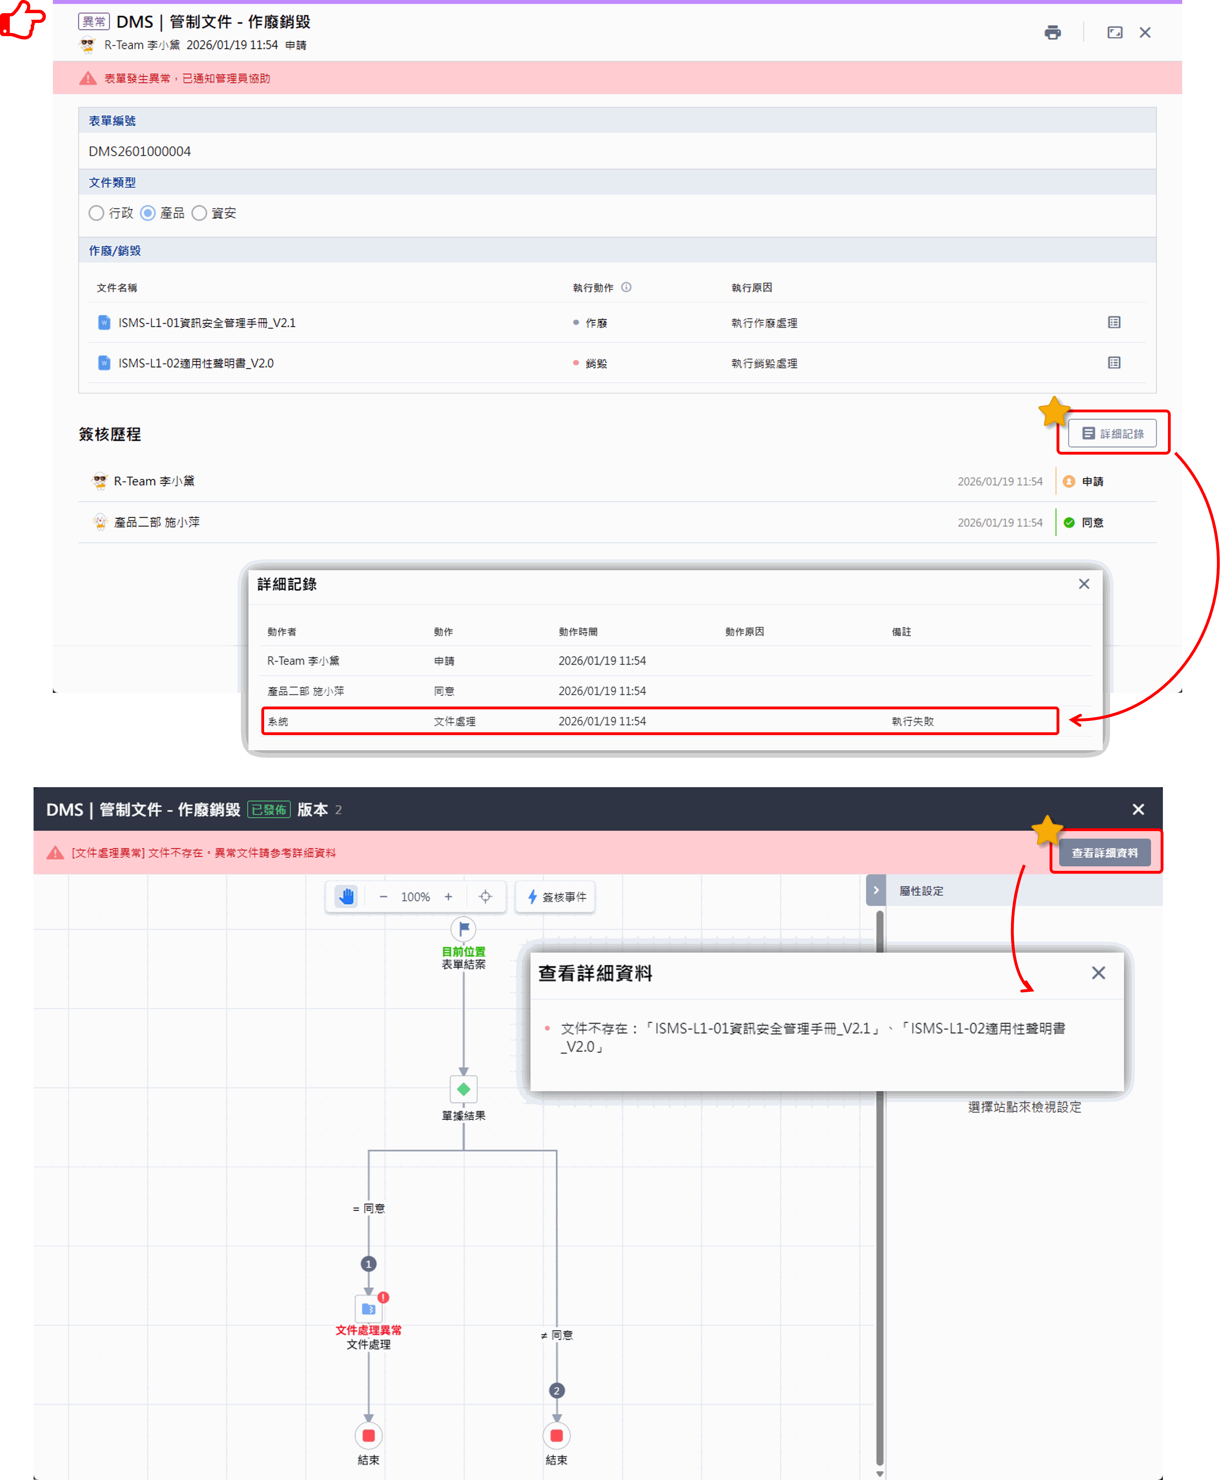Image resolution: width=1232 pixels, height=1480 pixels.
Task: Select the 資安 radio button
Action: point(199,213)
